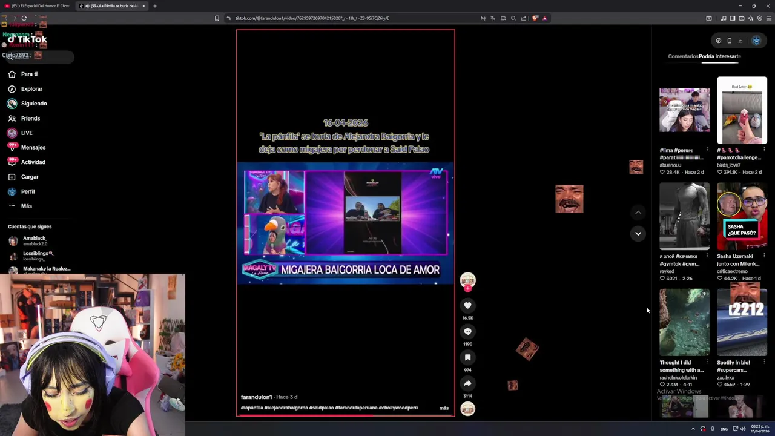Screen dimensions: 775x436
Task: Open the TikTok mobile app icon
Action: [x=729, y=41]
